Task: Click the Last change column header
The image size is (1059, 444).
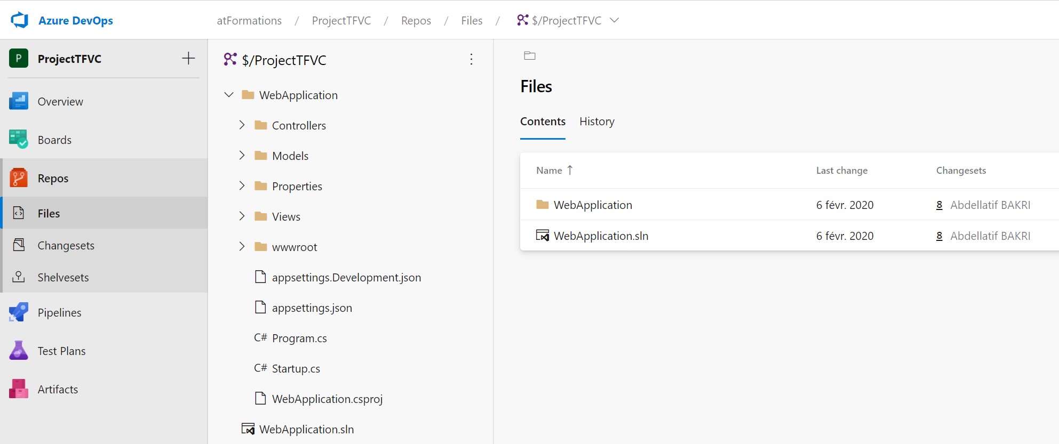Action: [x=842, y=171]
